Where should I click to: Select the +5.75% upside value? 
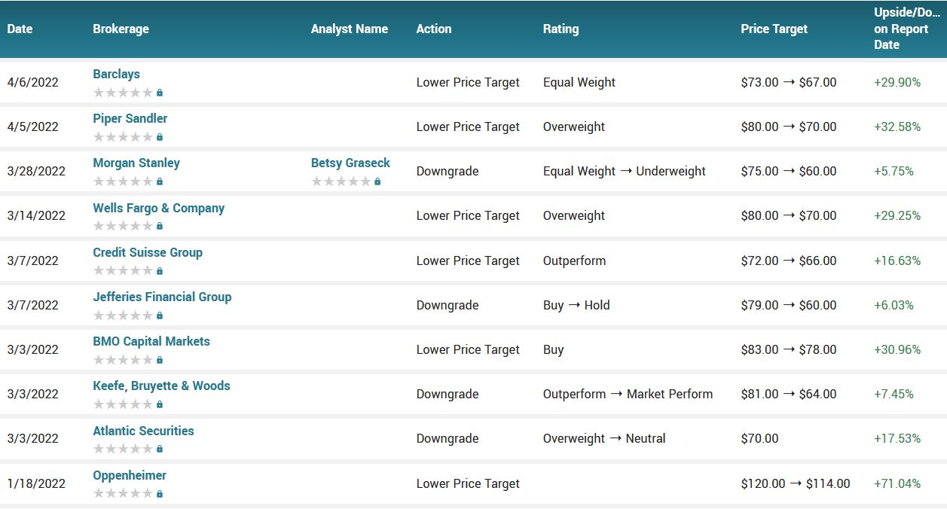pyautogui.click(x=894, y=171)
